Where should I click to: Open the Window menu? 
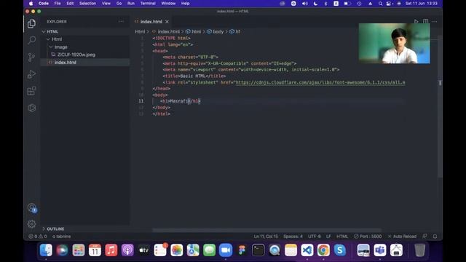point(168,3)
